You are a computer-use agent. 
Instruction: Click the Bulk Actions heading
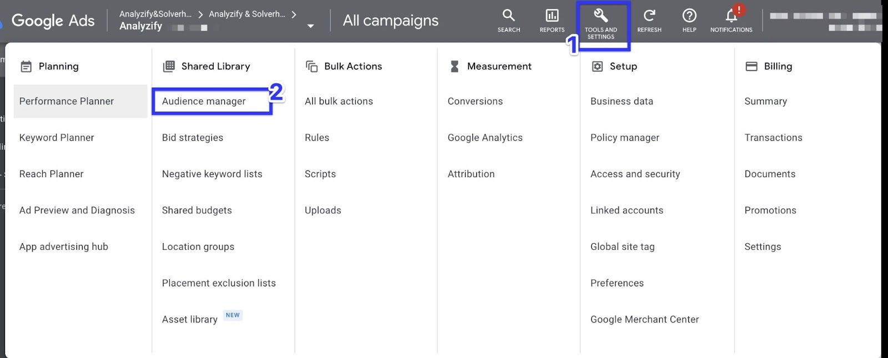[353, 66]
